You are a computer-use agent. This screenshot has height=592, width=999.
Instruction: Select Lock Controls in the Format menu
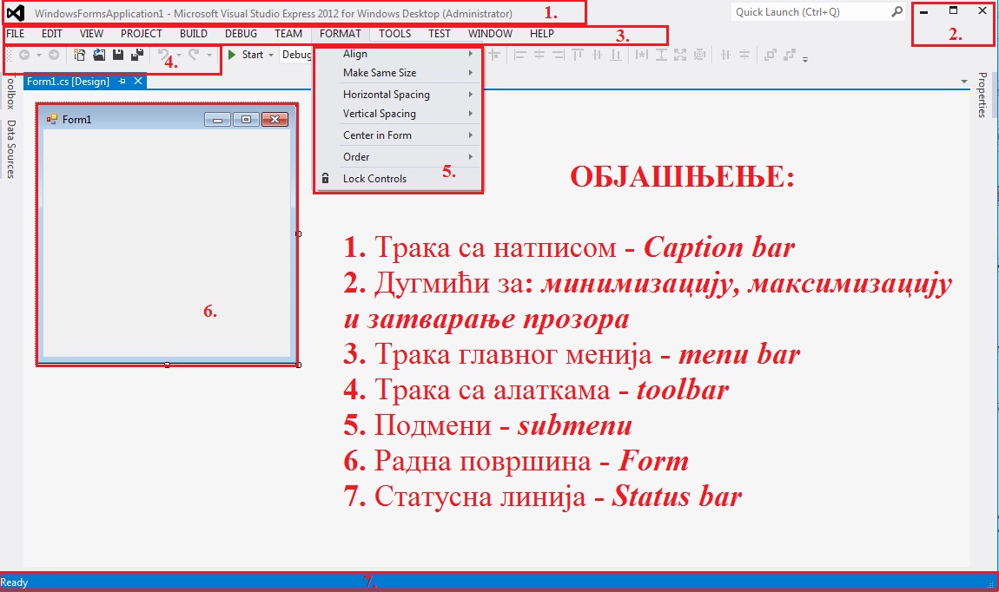click(374, 179)
